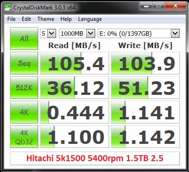Close the CrystalDiskMark window
This screenshot has width=189, height=172.
click(x=175, y=6)
